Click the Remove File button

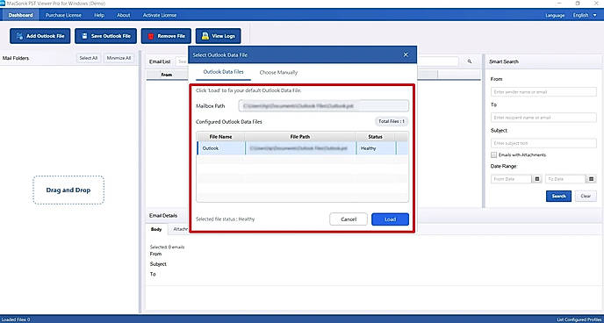166,36
